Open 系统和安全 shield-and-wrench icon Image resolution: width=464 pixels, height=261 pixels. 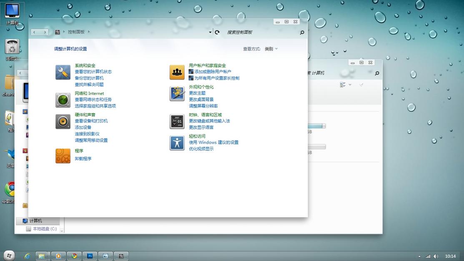click(x=63, y=72)
